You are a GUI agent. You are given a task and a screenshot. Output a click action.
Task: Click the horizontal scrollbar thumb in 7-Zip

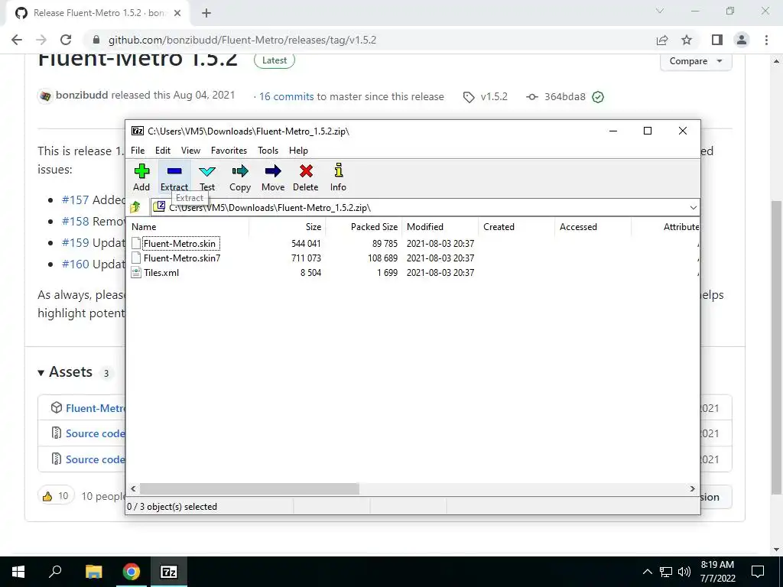(249, 488)
